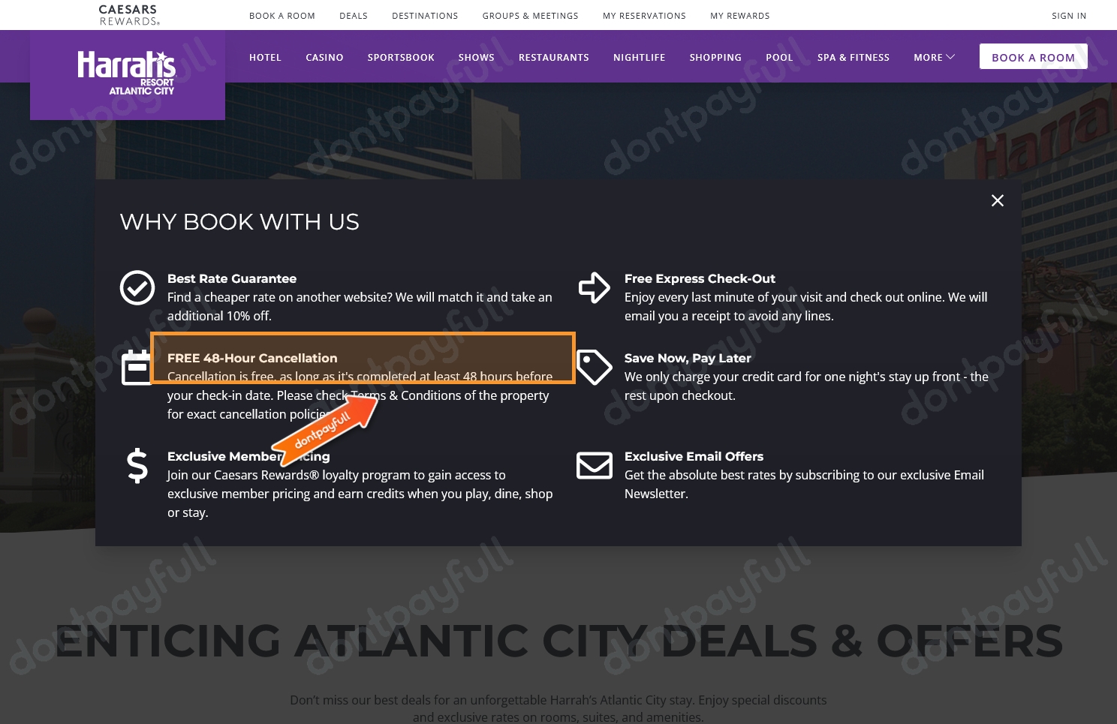Expand the MORE navigation dropdown

click(x=934, y=57)
